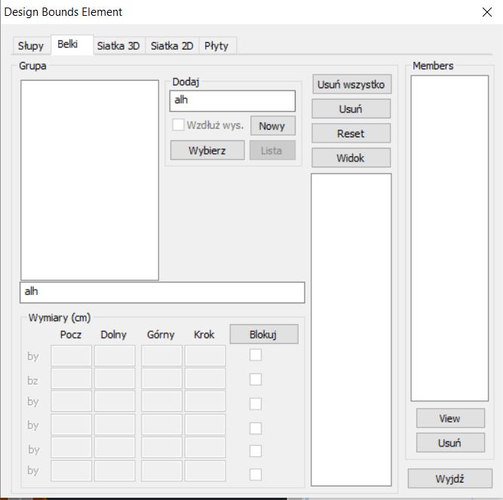The width and height of the screenshot is (503, 500).
Task: Click inside the Members list box
Action: tap(449, 238)
